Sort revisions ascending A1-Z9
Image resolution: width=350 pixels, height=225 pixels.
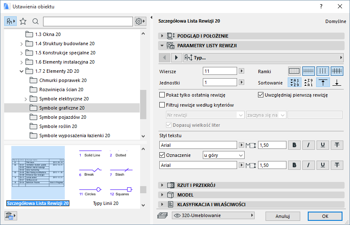[x=295, y=82]
